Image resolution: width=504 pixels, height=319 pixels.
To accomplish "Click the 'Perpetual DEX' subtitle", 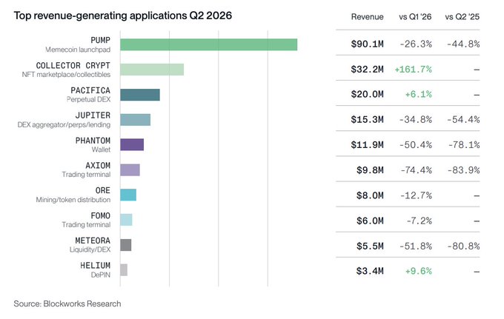I will 88,99.
